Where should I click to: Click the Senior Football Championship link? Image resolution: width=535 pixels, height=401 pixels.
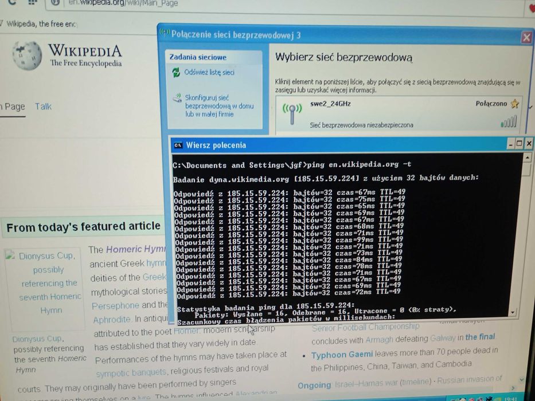pyautogui.click(x=365, y=327)
